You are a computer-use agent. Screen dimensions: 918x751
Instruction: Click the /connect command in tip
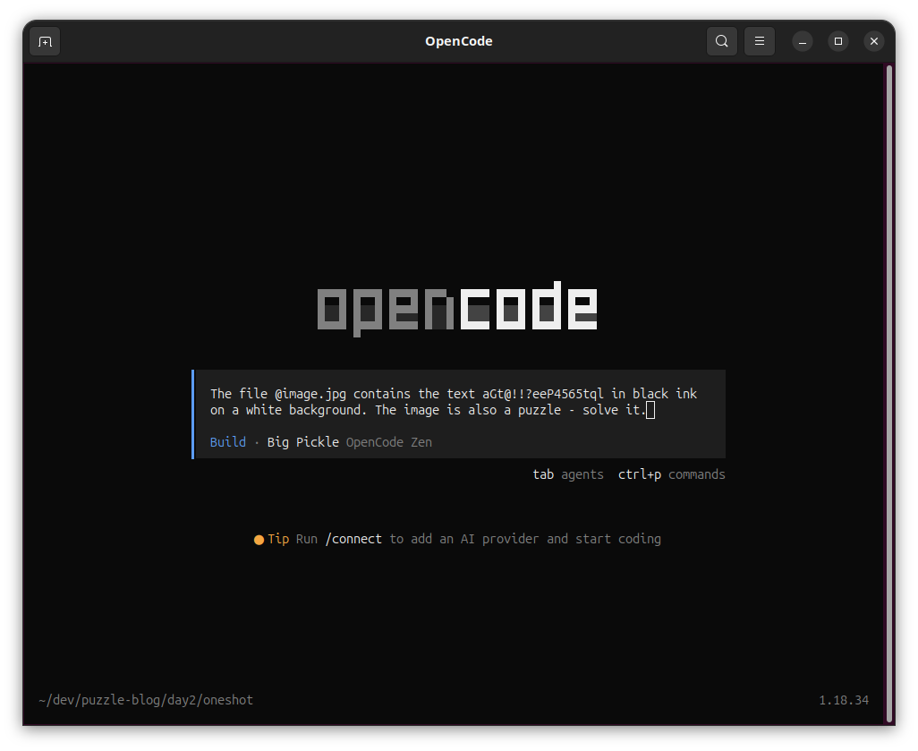point(353,539)
